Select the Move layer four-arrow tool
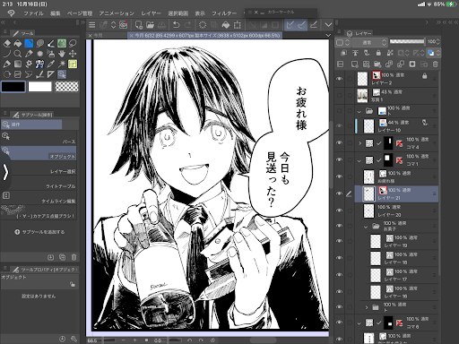Image resolution: width=459 pixels, height=344 pixels. (x=73, y=54)
